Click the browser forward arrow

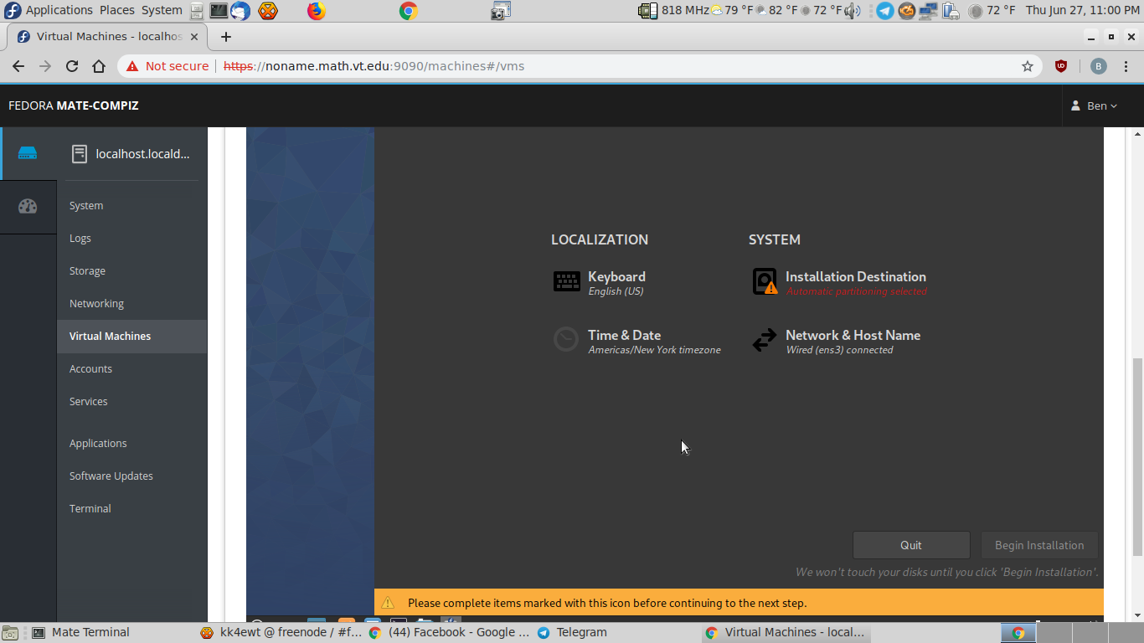tap(45, 66)
